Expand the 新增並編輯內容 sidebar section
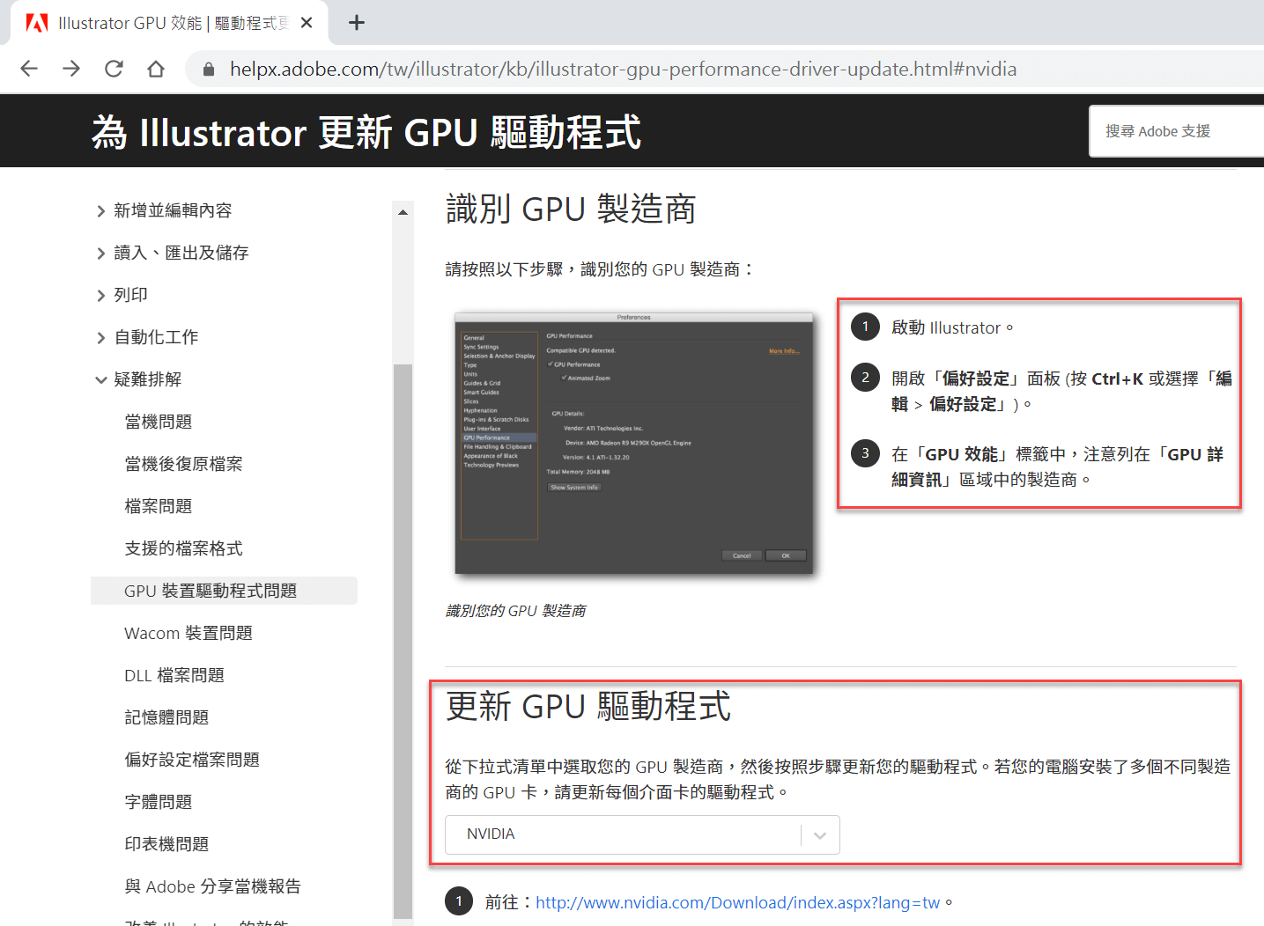 164,210
